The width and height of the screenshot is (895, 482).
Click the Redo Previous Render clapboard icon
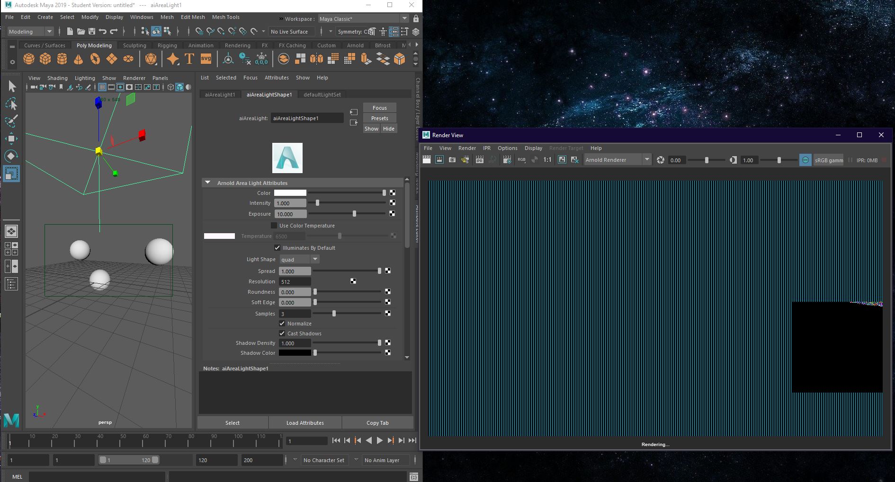click(427, 160)
